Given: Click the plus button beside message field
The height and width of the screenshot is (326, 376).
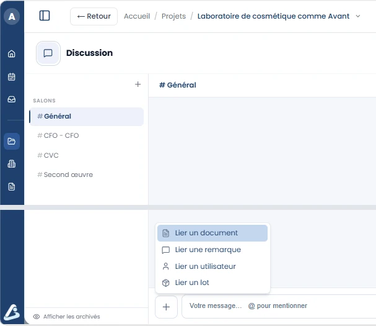Looking at the screenshot, I should coord(166,307).
